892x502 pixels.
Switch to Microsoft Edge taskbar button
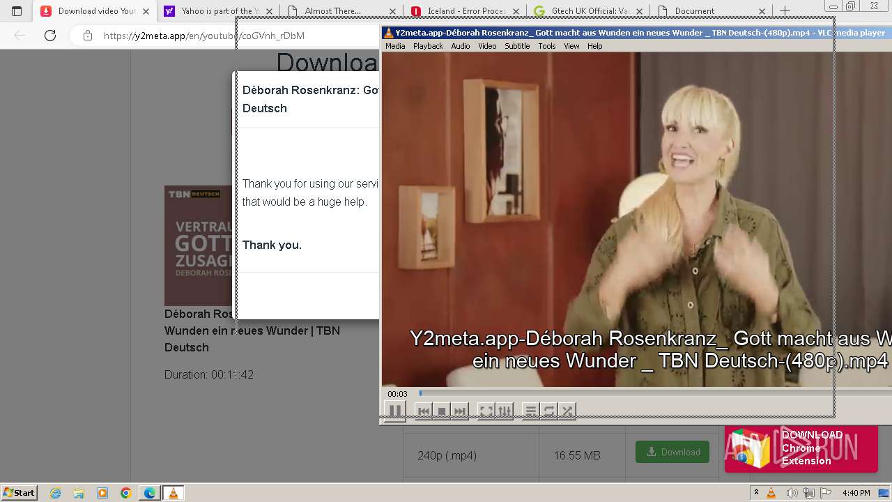(x=150, y=493)
